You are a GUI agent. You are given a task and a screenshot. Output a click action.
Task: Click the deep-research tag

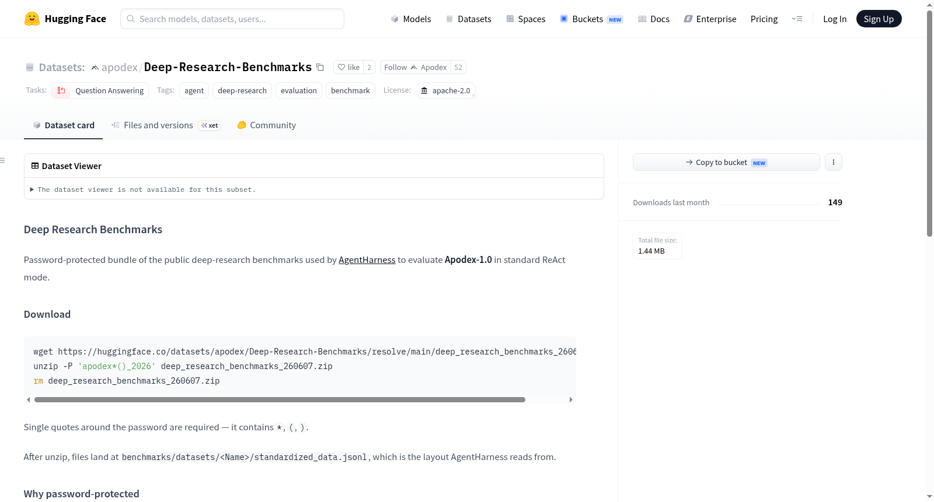tap(242, 90)
